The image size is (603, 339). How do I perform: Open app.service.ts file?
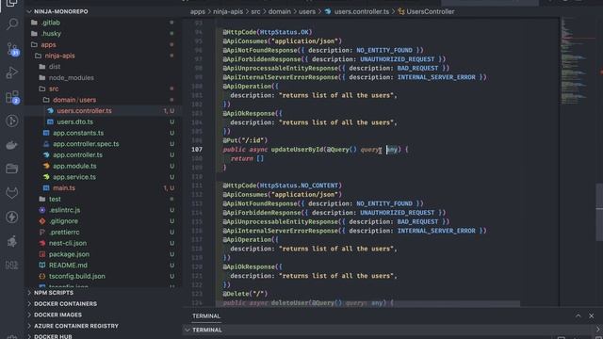[x=74, y=177]
